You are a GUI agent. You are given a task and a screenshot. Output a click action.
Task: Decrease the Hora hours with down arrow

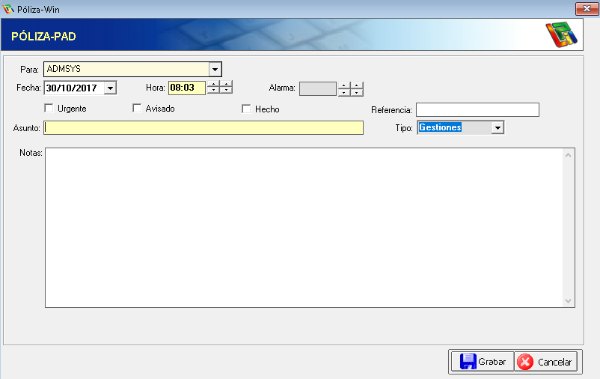coord(213,91)
